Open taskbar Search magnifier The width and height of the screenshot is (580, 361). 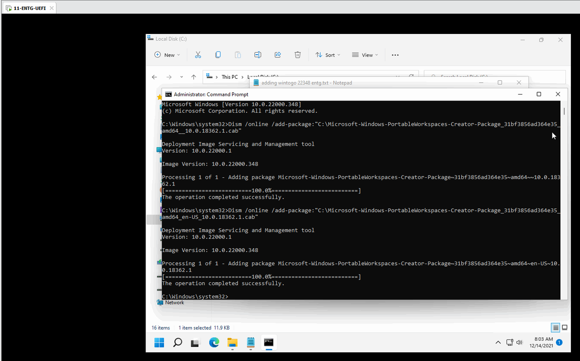click(x=178, y=342)
